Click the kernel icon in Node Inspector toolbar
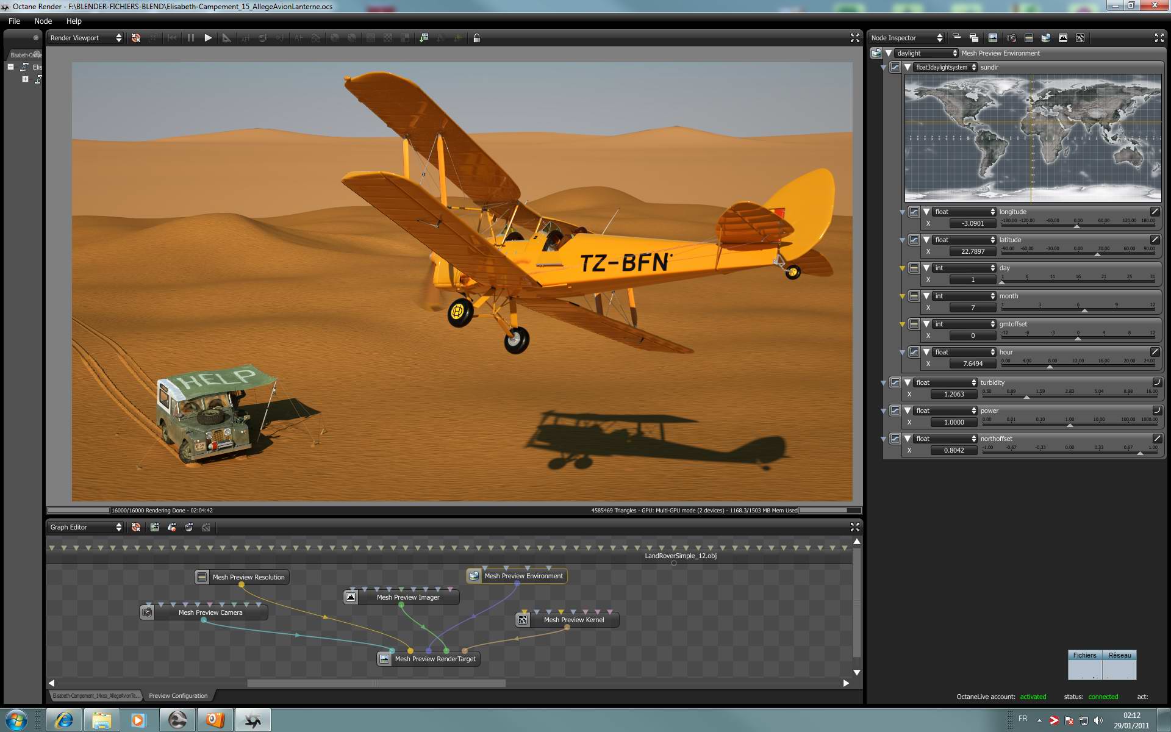The width and height of the screenshot is (1171, 732). pos(1080,38)
